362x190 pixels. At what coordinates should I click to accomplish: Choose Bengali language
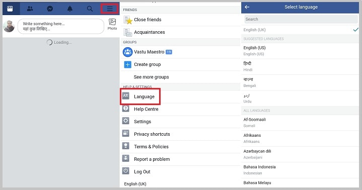pyautogui.click(x=300, y=82)
